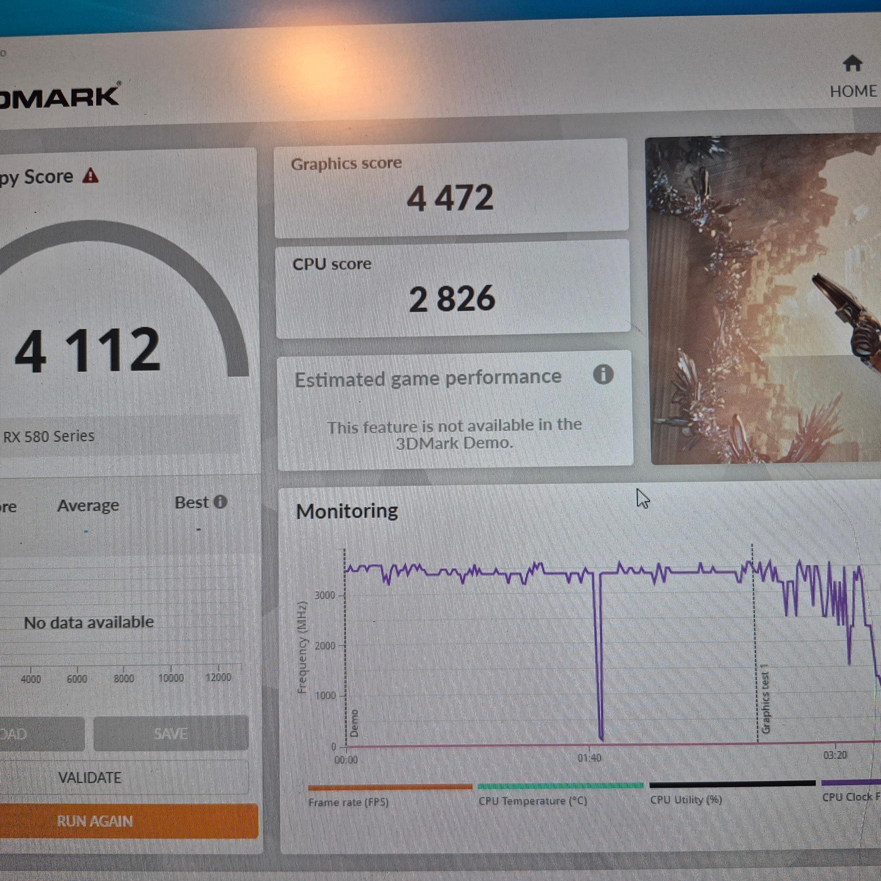Viewport: 881px width, 881px height.
Task: Select the Graphics score value 4 472
Action: pyautogui.click(x=450, y=198)
